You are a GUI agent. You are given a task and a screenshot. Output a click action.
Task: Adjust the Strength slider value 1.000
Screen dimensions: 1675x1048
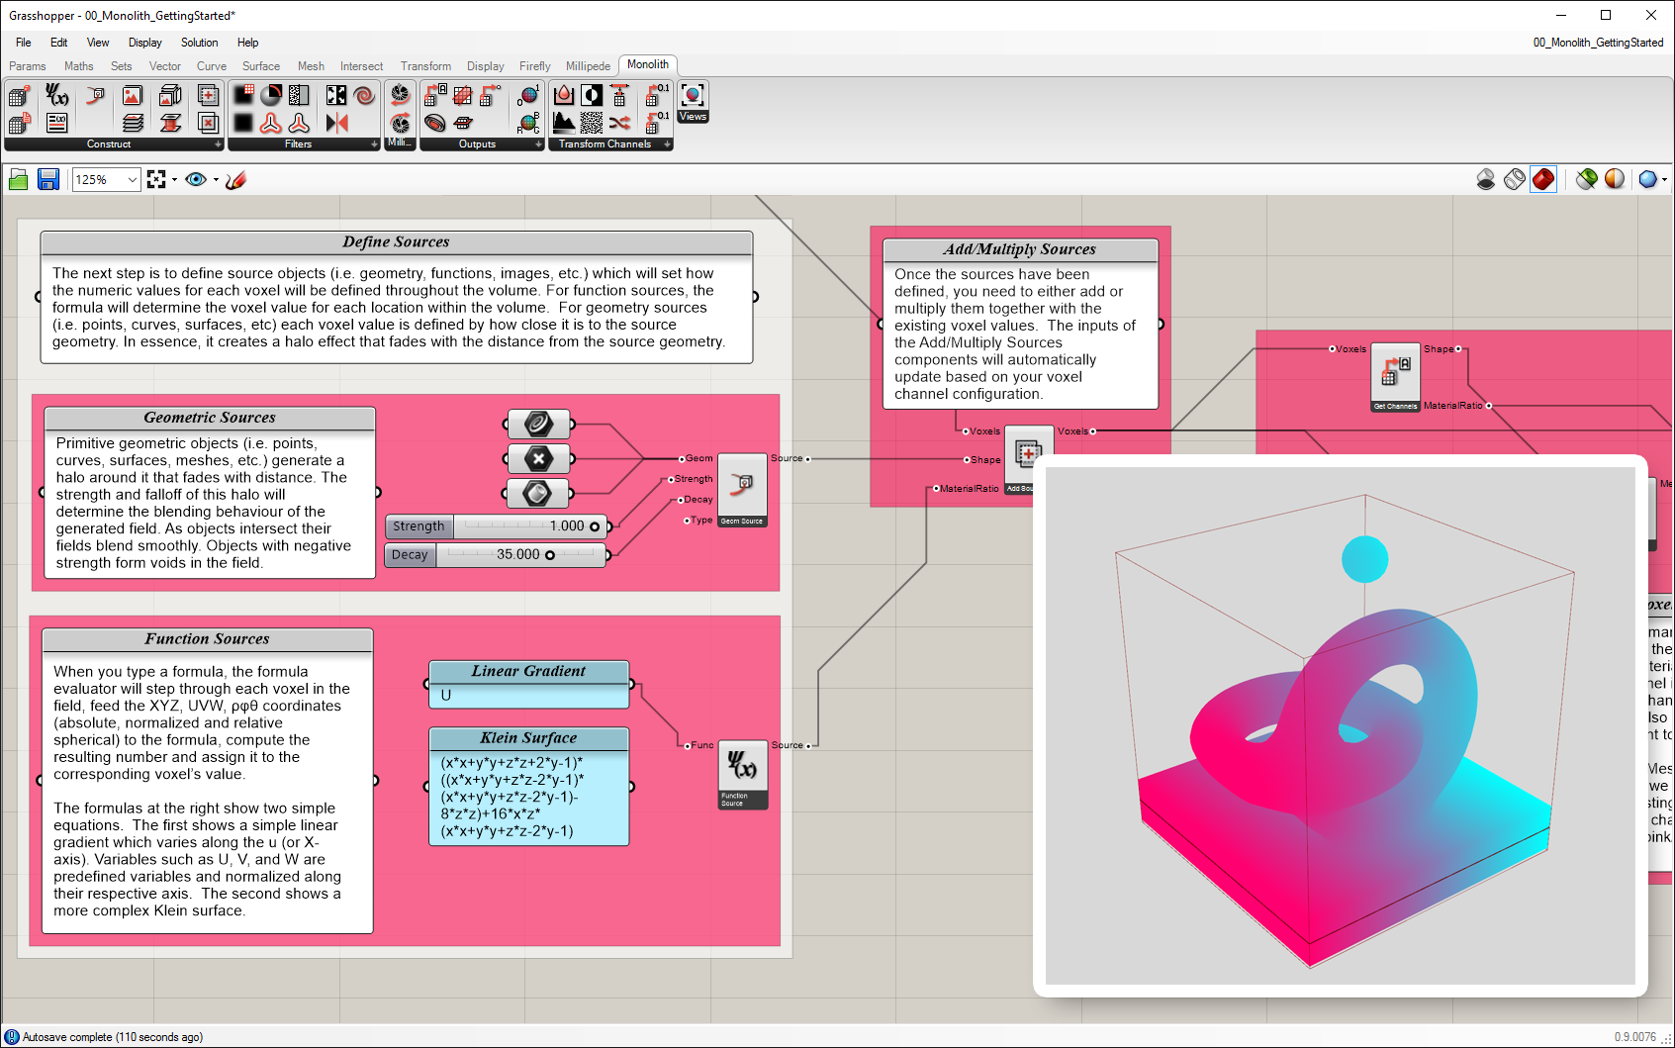pos(496,526)
